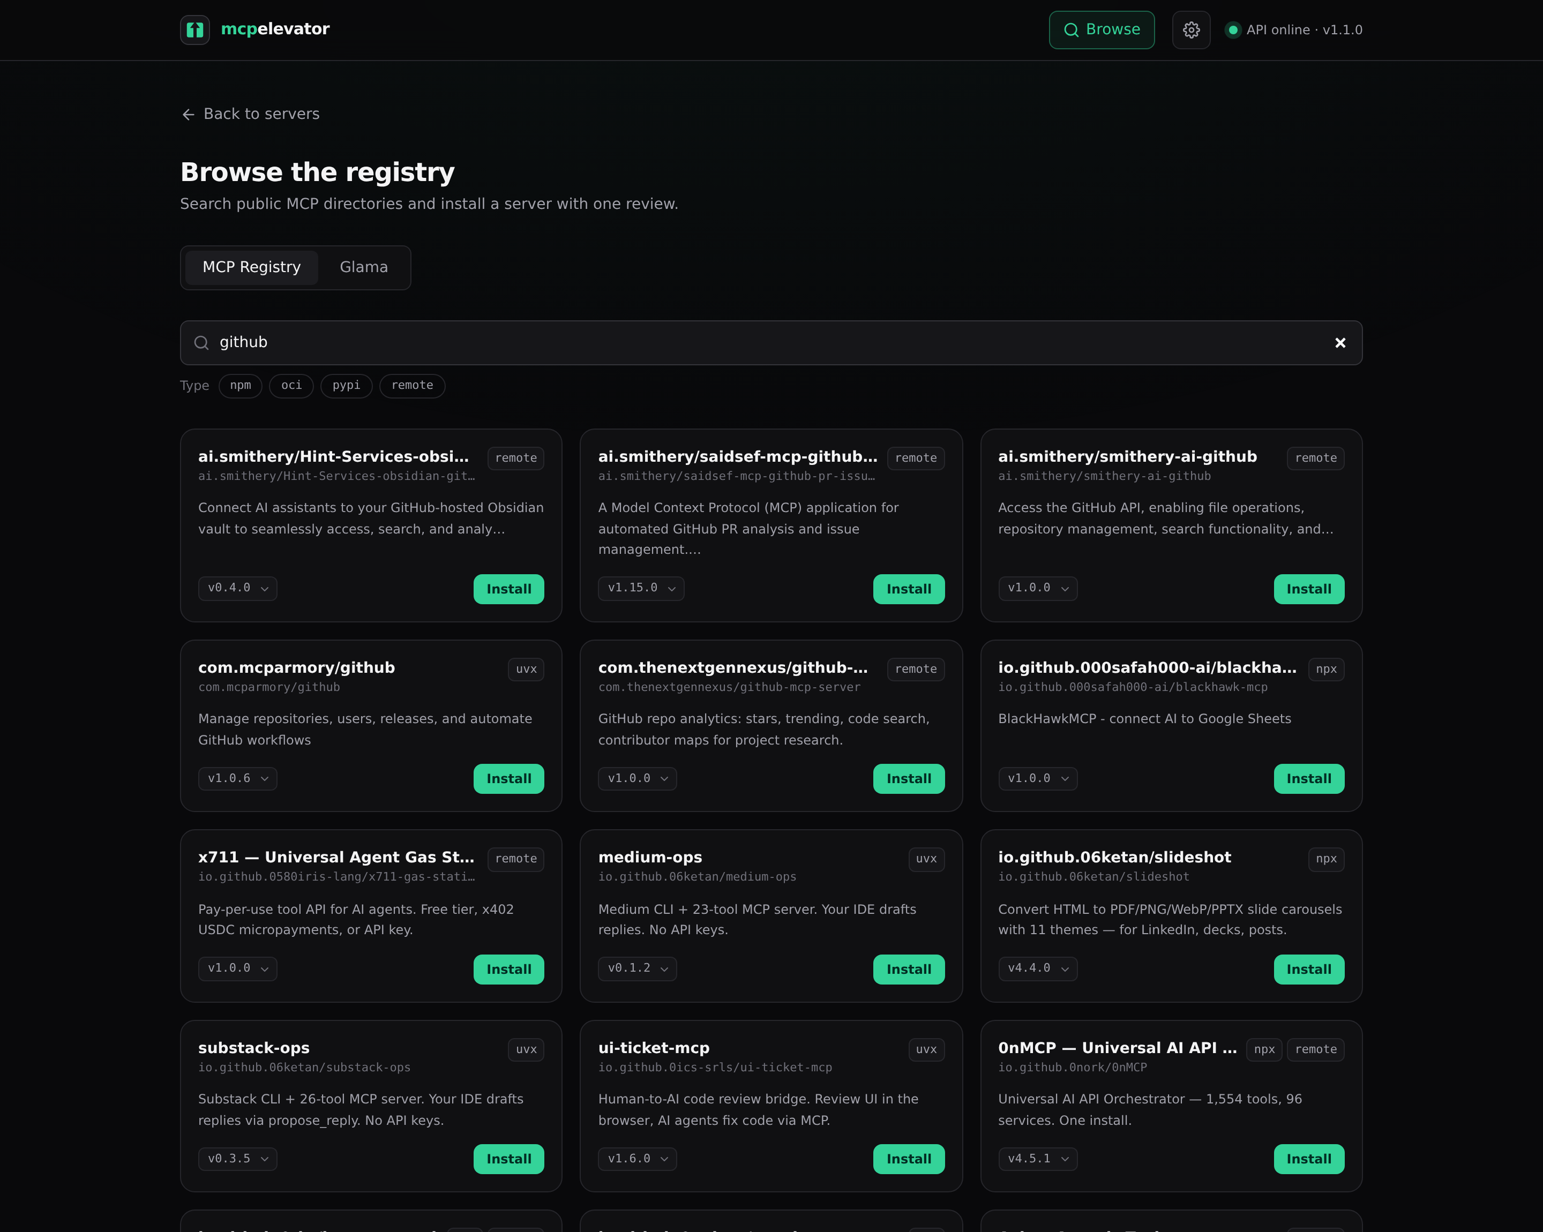This screenshot has height=1232, width=1543.
Task: Open version dropdown for x711 Universal Agent Gas
Action: pos(237,968)
